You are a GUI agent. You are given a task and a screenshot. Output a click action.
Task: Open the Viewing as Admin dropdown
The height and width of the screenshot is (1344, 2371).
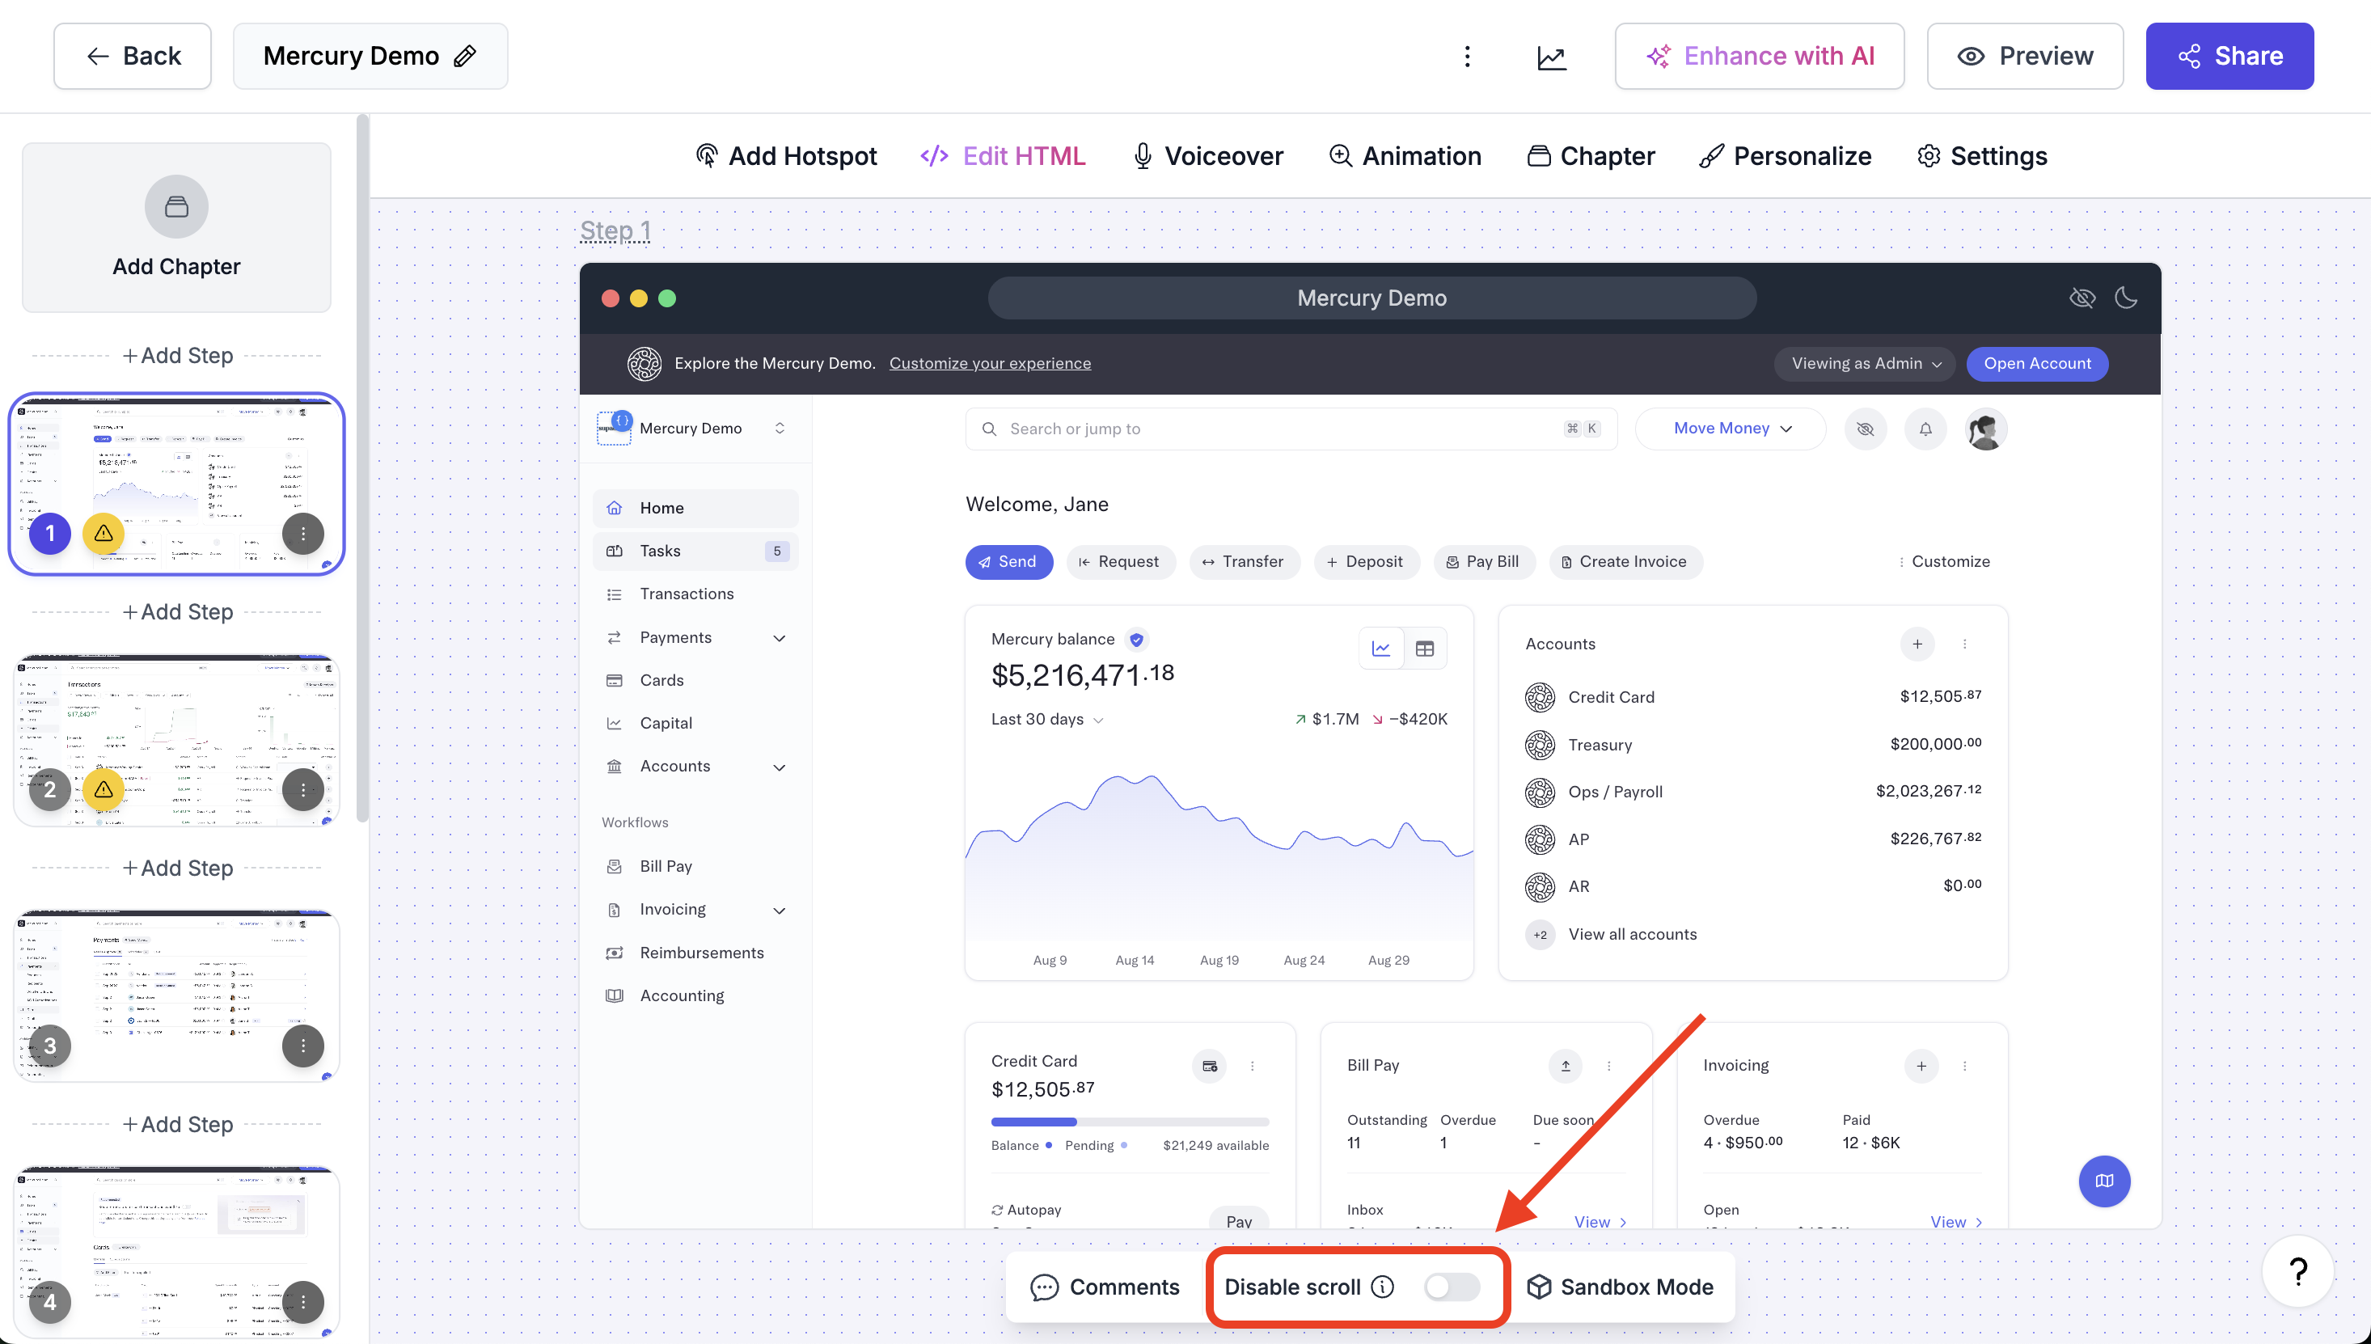coord(1866,364)
